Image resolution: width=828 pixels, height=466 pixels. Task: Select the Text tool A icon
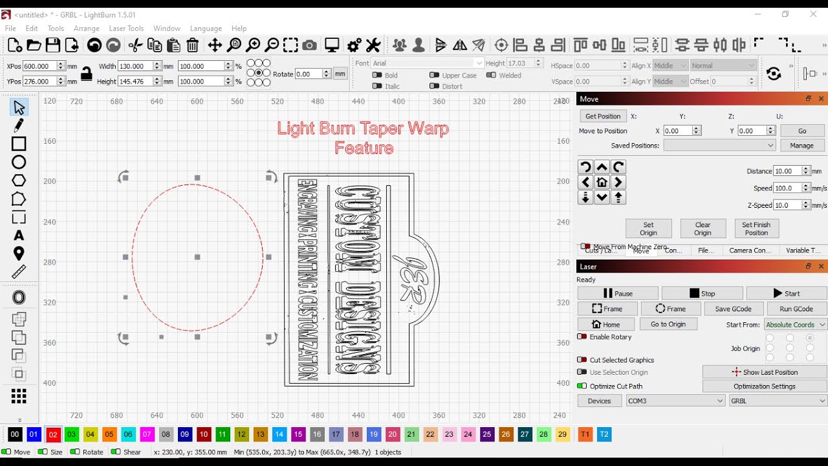click(19, 236)
